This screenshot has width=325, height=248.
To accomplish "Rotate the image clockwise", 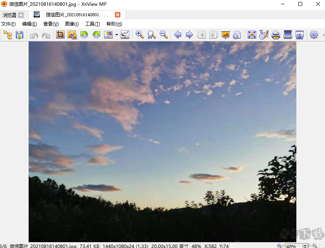I will pyautogui.click(x=96, y=35).
